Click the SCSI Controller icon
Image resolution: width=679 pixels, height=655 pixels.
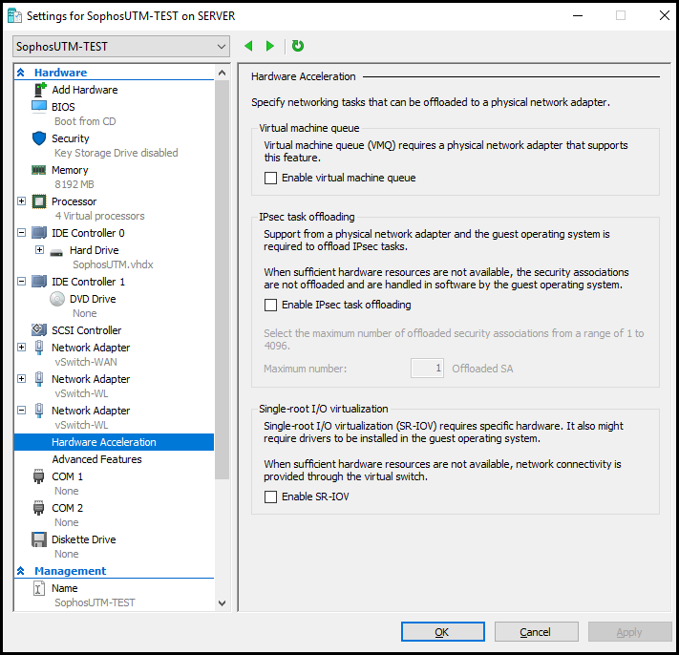[x=39, y=329]
